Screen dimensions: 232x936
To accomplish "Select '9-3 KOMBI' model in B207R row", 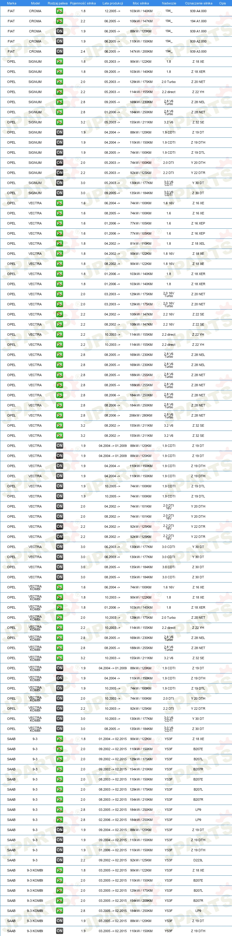I will click(35, 901).
